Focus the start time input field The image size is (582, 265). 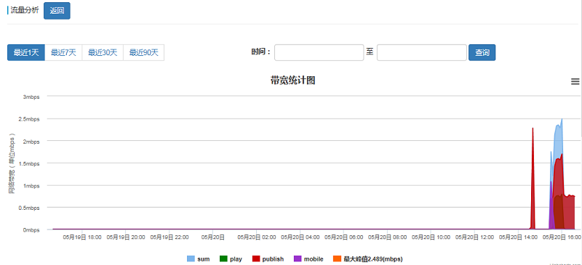pyautogui.click(x=319, y=52)
